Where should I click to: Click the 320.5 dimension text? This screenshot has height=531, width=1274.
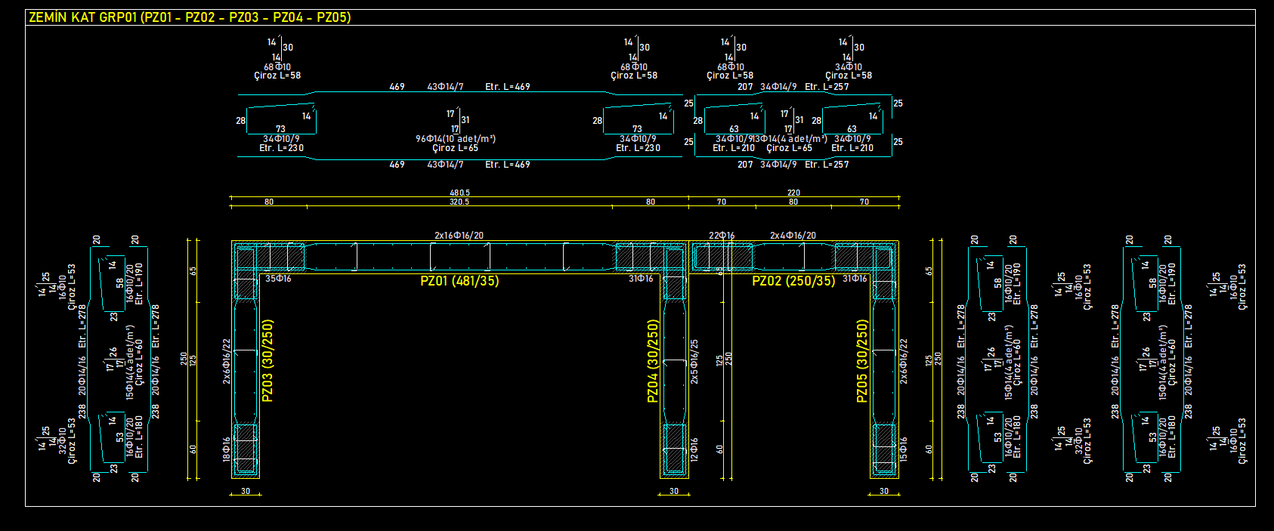pyautogui.click(x=459, y=202)
